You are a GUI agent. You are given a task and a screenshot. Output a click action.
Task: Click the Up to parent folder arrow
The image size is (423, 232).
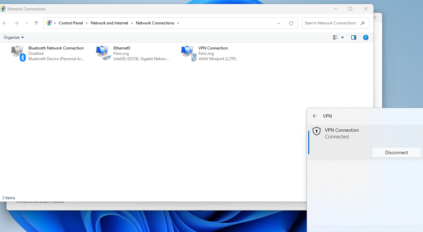pyautogui.click(x=36, y=23)
